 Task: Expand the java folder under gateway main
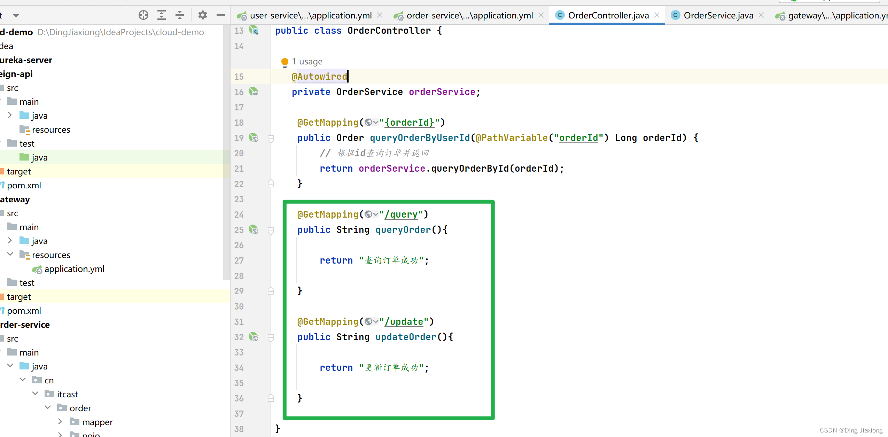[x=10, y=241]
